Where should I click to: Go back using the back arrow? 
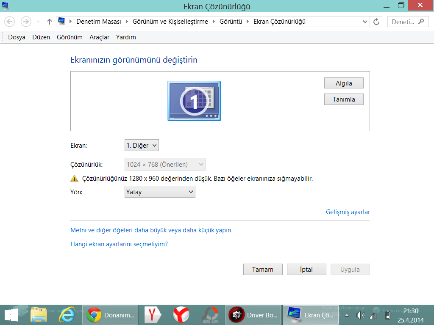click(10, 22)
